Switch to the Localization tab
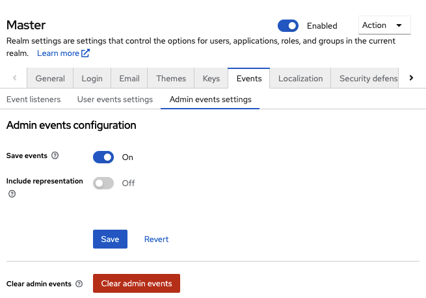The width and height of the screenshot is (426, 298). (300, 78)
